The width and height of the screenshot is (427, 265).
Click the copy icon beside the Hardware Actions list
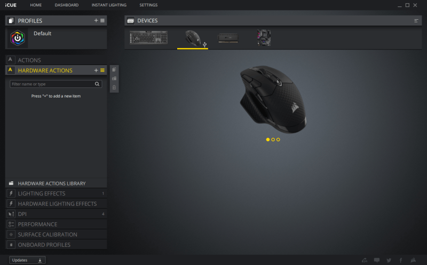pyautogui.click(x=114, y=70)
